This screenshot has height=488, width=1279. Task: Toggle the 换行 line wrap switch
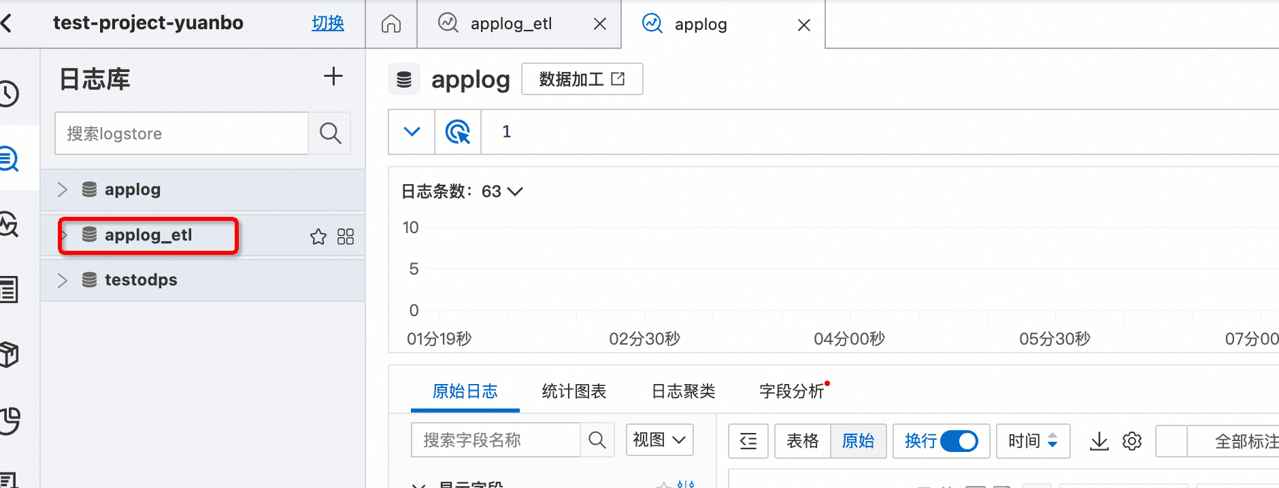tap(959, 441)
